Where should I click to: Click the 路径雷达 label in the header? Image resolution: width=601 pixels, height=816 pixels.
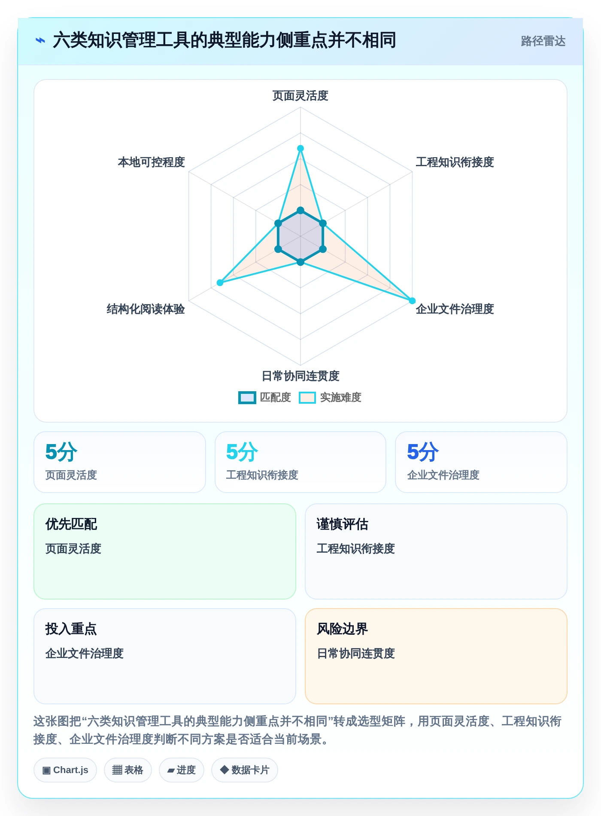click(543, 41)
